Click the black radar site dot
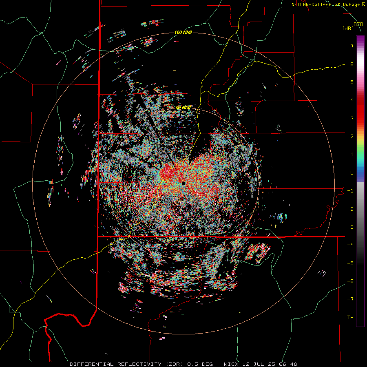Image resolution: width=367 pixels, height=367 pixels. (x=183, y=183)
